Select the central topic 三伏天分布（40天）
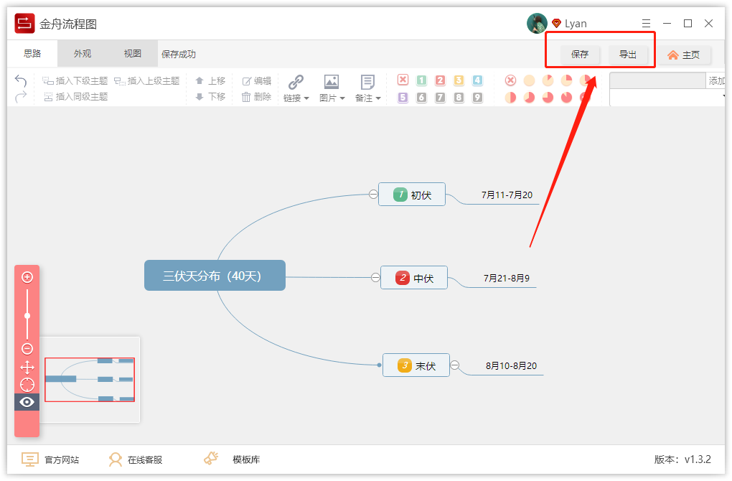Screen dimensions: 732x481 215,276
